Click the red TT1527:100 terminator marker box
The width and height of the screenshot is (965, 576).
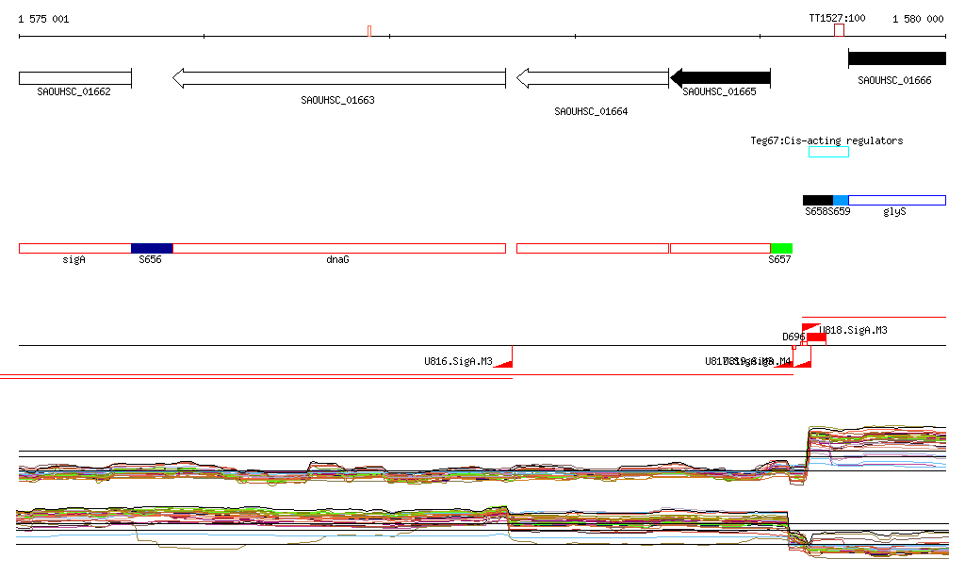click(x=839, y=30)
